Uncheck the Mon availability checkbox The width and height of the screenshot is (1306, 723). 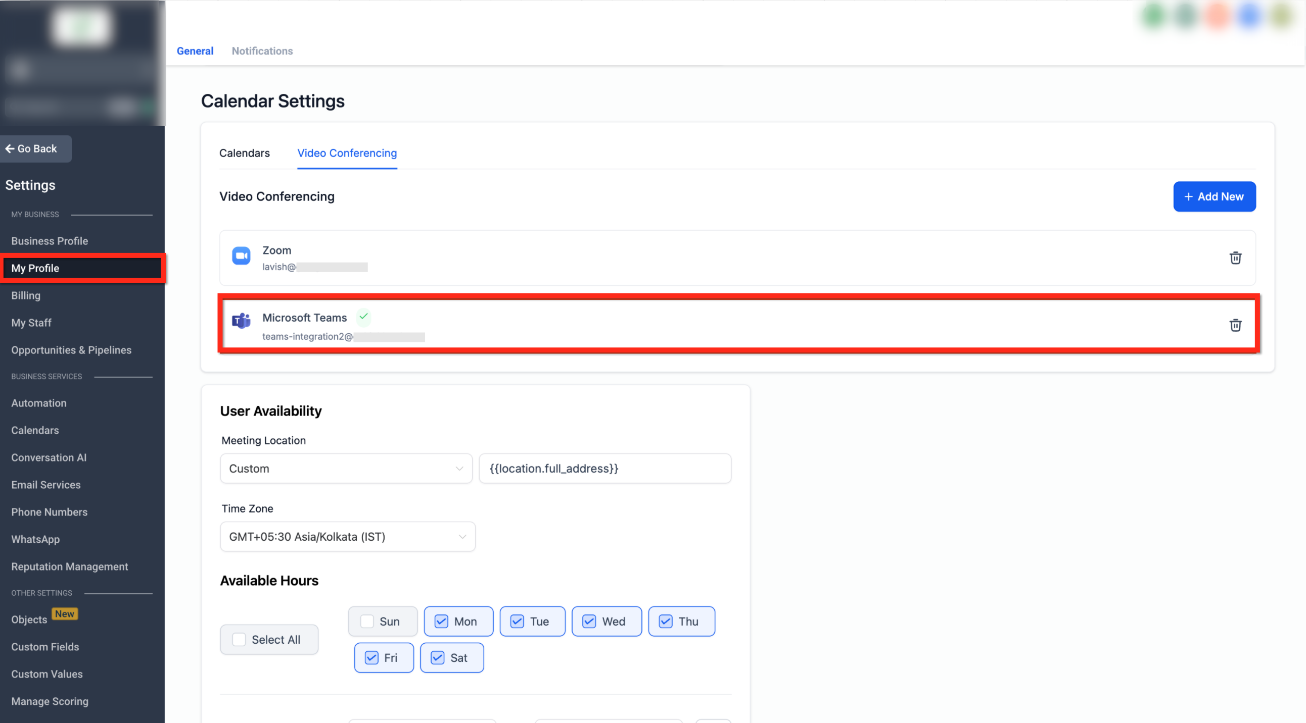tap(442, 621)
